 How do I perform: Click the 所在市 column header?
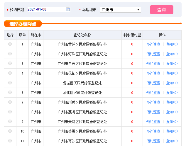point(36,35)
